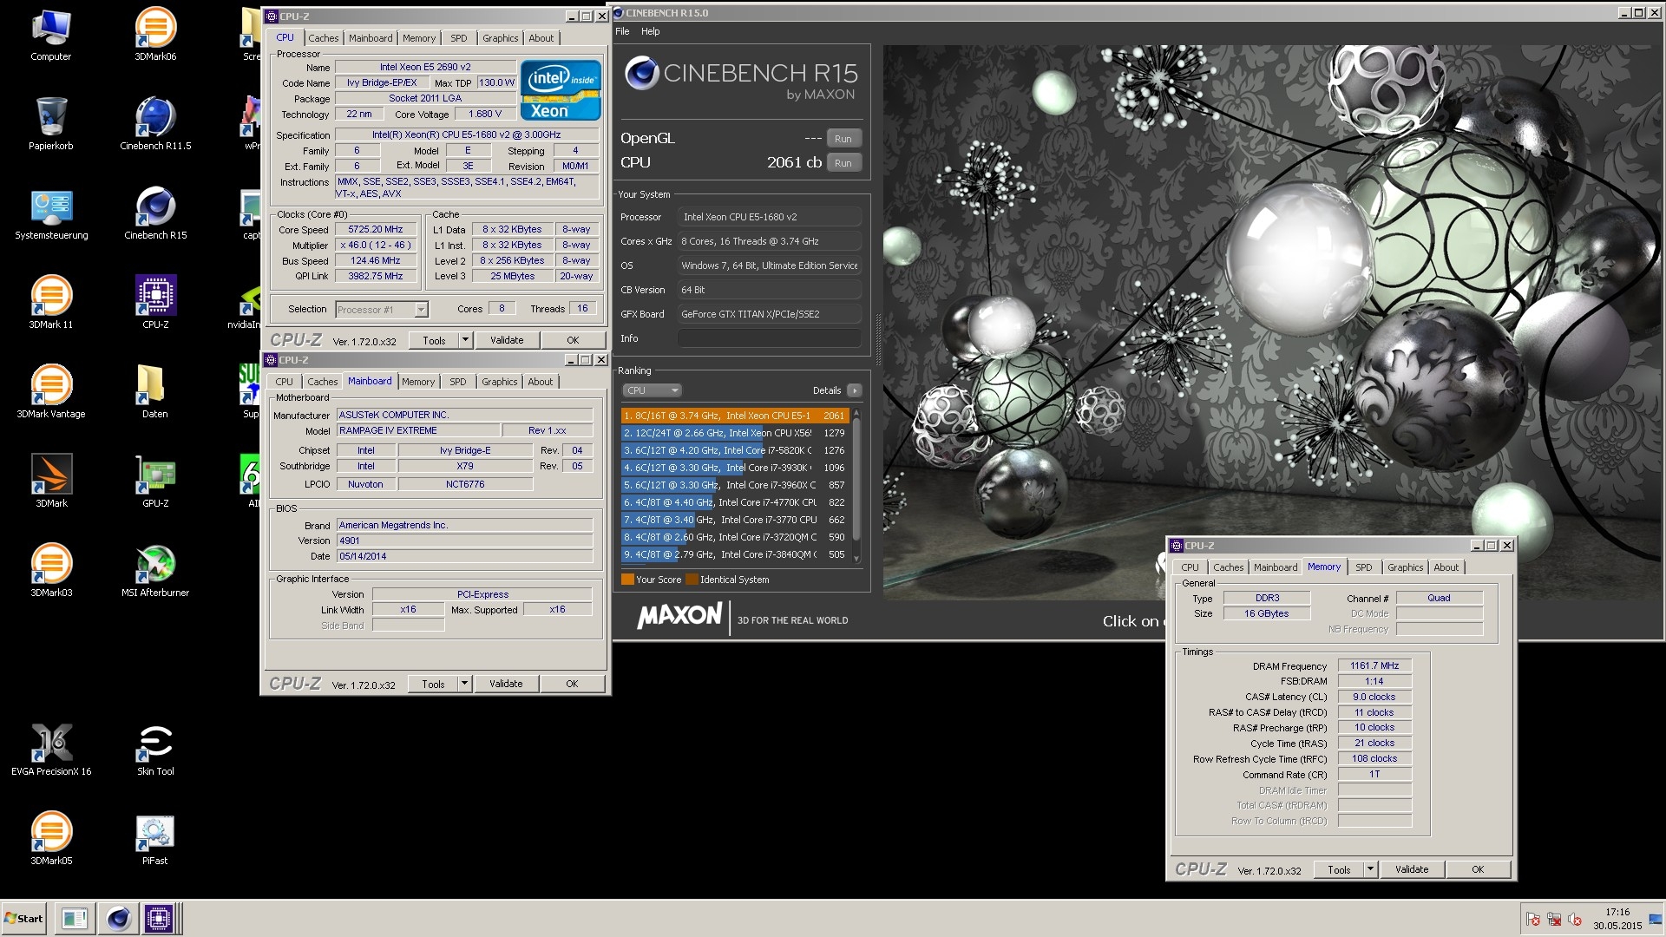1666x937 pixels.
Task: Click Details arrow in Ranking panel
Action: [x=855, y=390]
